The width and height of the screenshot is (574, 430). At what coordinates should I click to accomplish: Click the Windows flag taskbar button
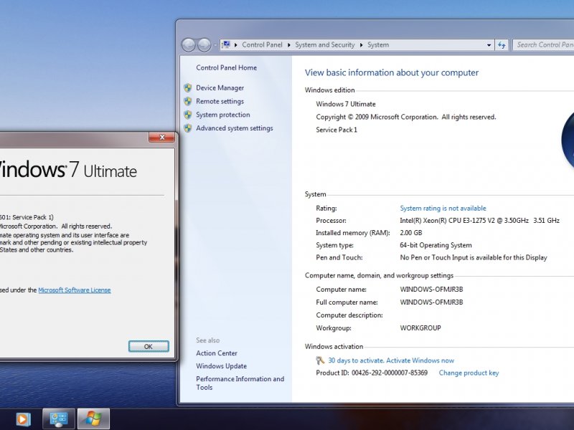click(x=93, y=419)
